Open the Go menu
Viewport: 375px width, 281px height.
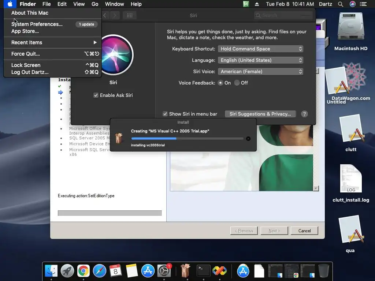(x=95, y=4)
